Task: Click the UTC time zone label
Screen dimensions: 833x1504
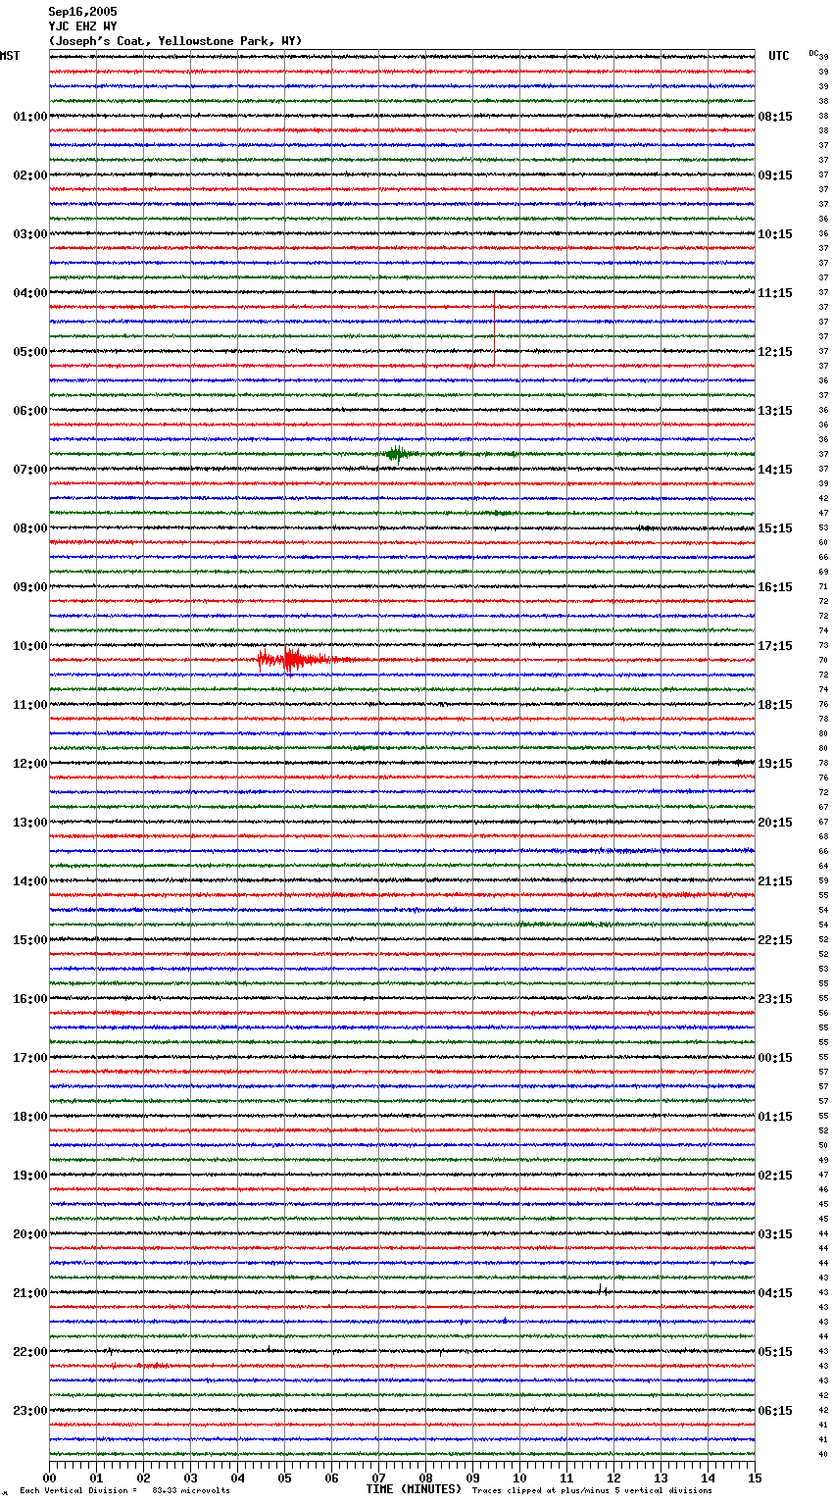Action: tap(779, 56)
